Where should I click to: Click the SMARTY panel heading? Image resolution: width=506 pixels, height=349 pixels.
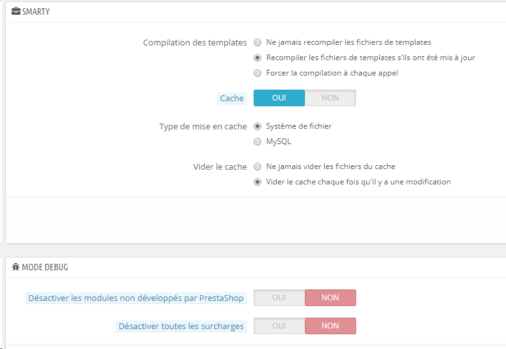tap(35, 12)
